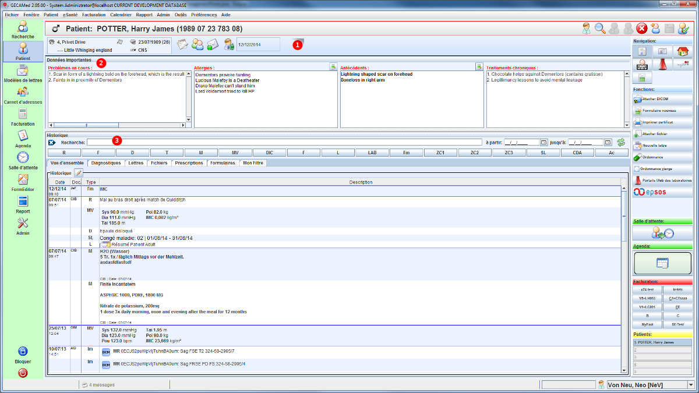Click the Bloquer padlock icon
This screenshot has width=699, height=393.
pos(23,352)
